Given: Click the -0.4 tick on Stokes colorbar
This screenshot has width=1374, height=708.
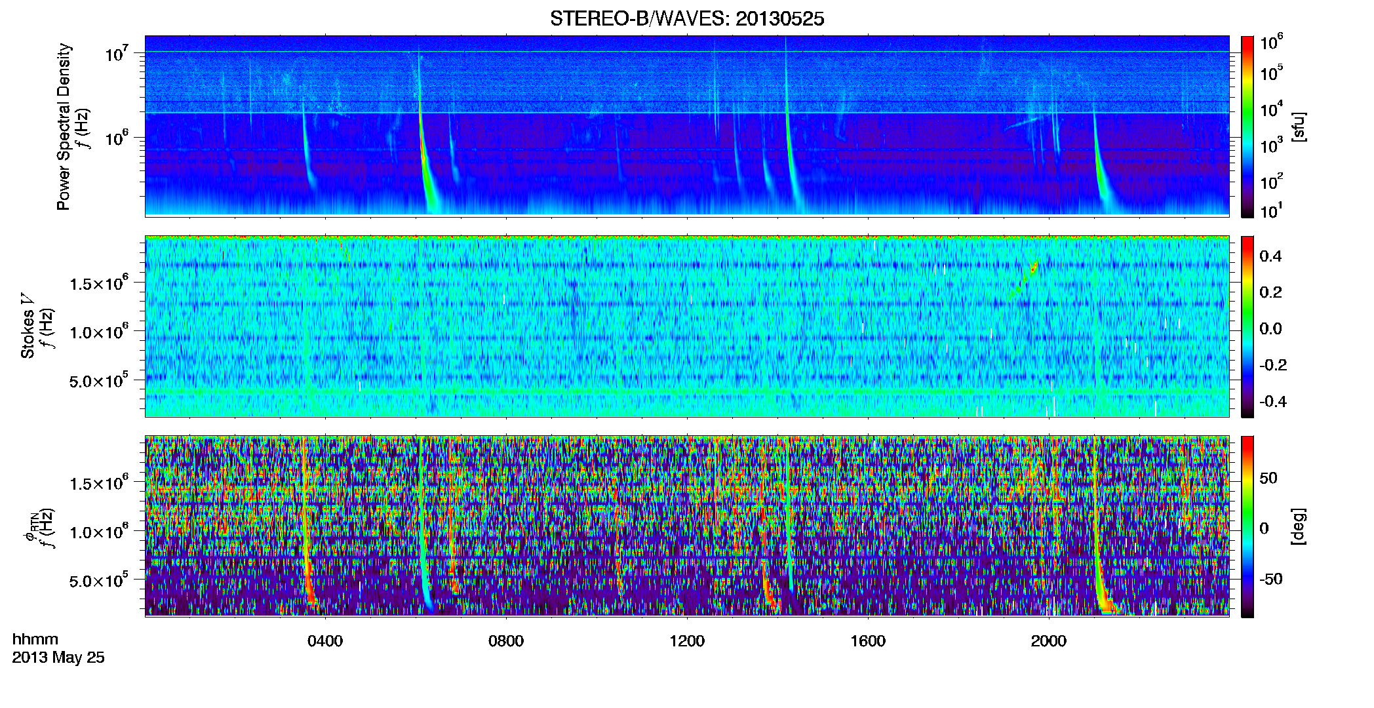Looking at the screenshot, I should pyautogui.click(x=1273, y=402).
